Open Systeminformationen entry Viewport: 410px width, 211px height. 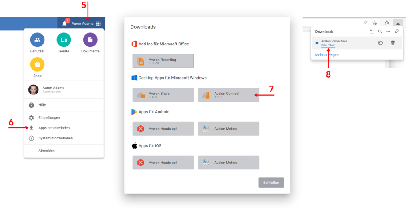point(64,138)
